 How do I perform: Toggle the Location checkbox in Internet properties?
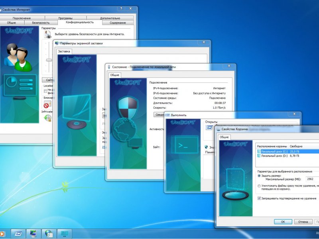point(45,91)
